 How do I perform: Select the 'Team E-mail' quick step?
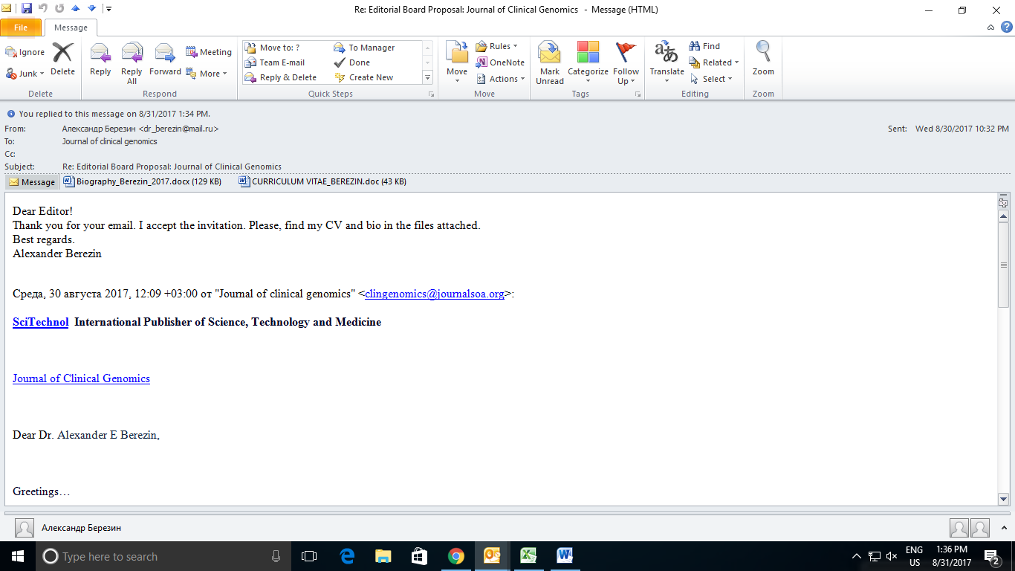[x=275, y=62]
